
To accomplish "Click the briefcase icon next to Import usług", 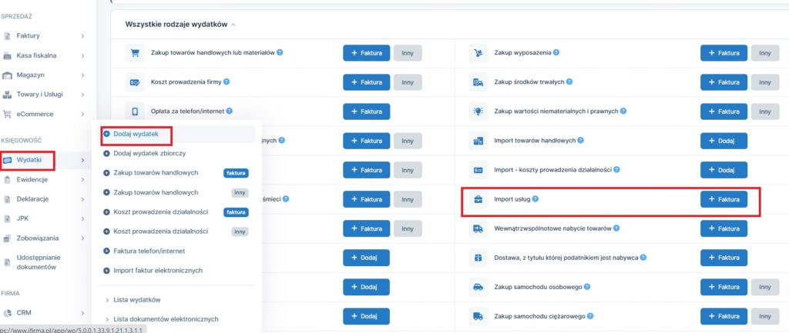I will tap(478, 199).
